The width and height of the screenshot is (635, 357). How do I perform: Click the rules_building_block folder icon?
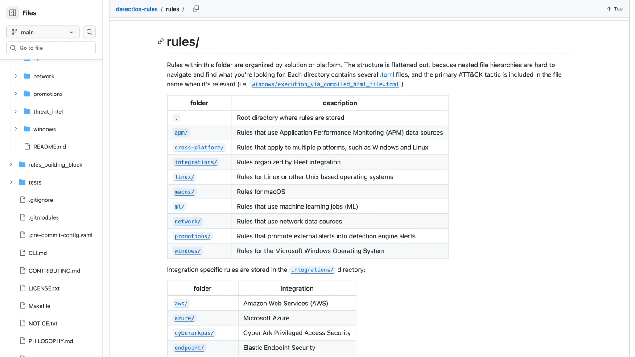point(22,164)
